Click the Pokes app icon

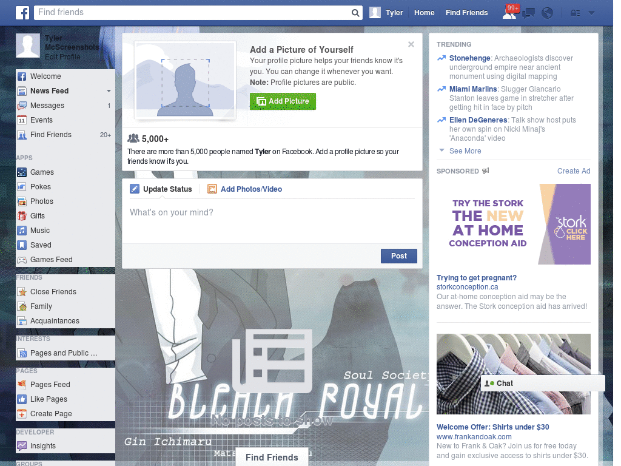tap(22, 187)
